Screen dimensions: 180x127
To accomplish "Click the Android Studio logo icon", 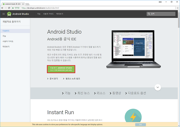I will tap(9, 14).
